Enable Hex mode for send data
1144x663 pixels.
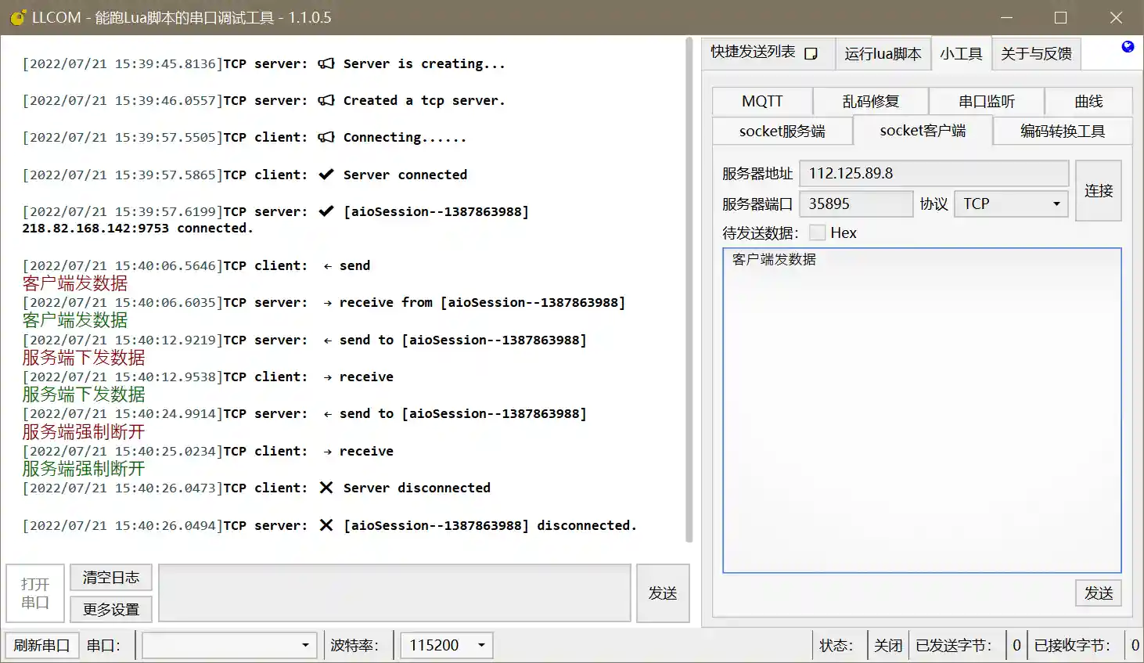pos(817,232)
